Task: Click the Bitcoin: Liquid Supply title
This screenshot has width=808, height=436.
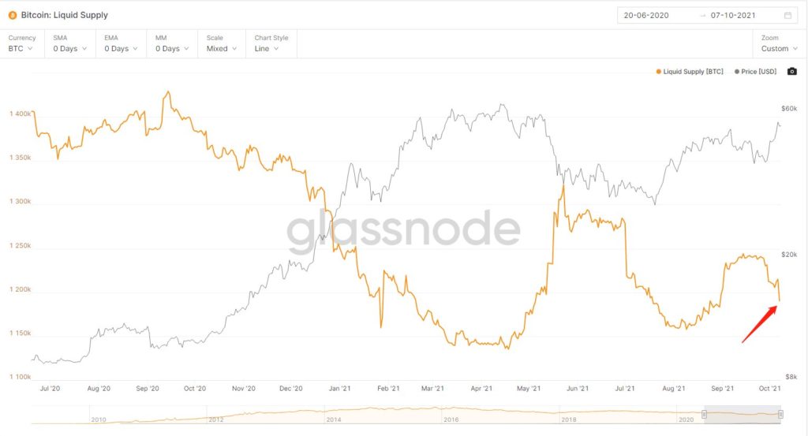Action: 65,15
